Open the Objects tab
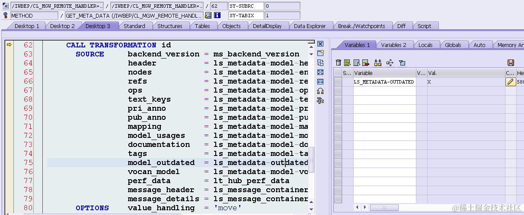 click(231, 26)
